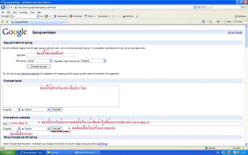248x155 pixels.
Task: Click the browser address bar
Action: click(x=104, y=7)
